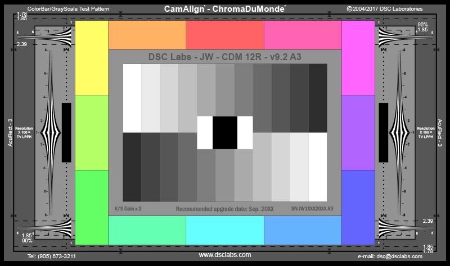Pick the darkest step of the lower grayscale row
Viewport: 450px width, 266px height.
[132, 167]
